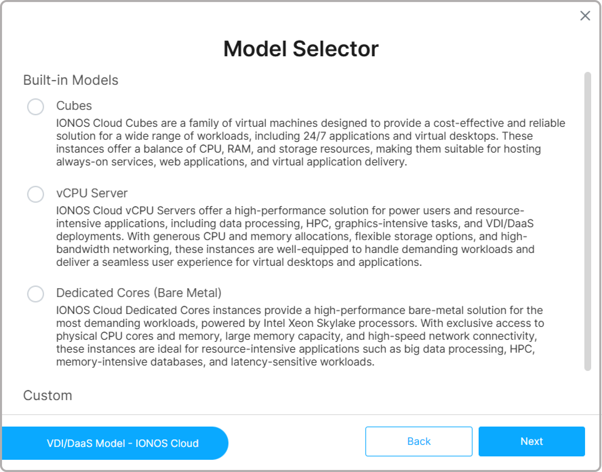Go Back to the previous step

[x=419, y=441]
